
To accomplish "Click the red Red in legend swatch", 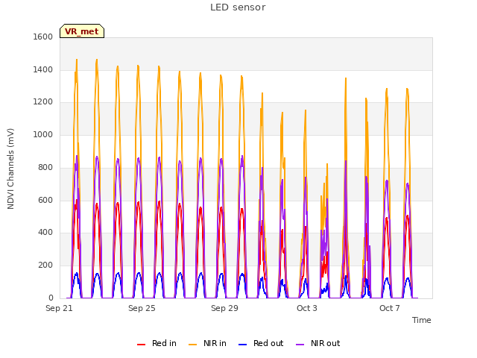I will coord(141,345).
